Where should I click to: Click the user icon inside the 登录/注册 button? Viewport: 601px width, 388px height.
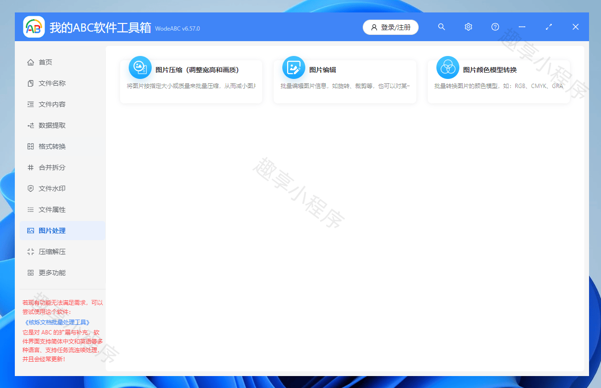pos(374,27)
